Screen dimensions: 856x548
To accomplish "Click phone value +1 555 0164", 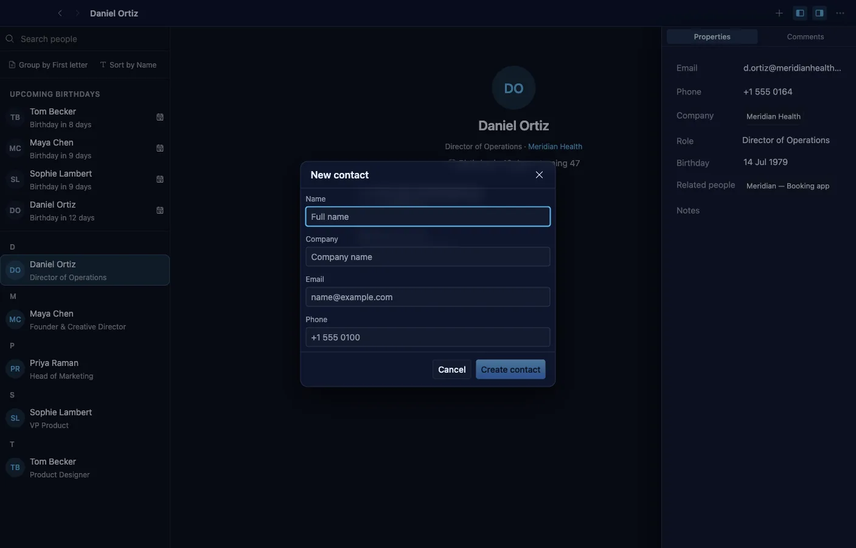I will click(768, 92).
